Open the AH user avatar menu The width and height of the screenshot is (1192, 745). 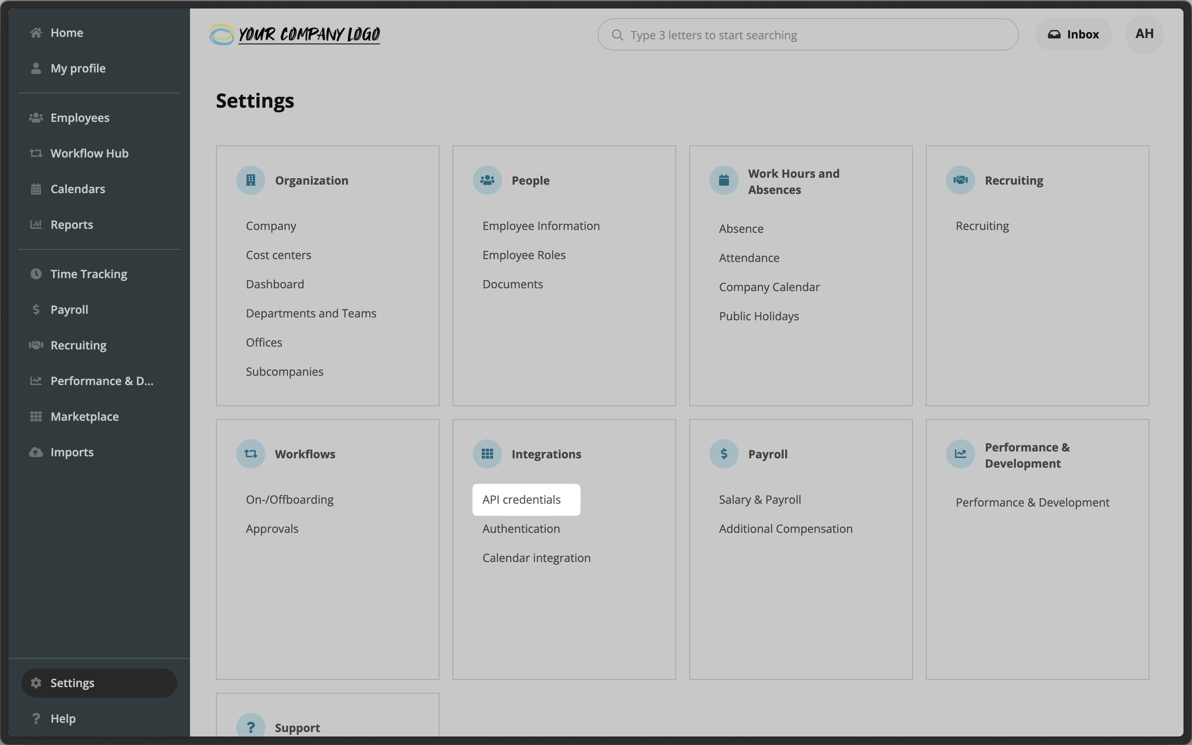click(x=1144, y=34)
